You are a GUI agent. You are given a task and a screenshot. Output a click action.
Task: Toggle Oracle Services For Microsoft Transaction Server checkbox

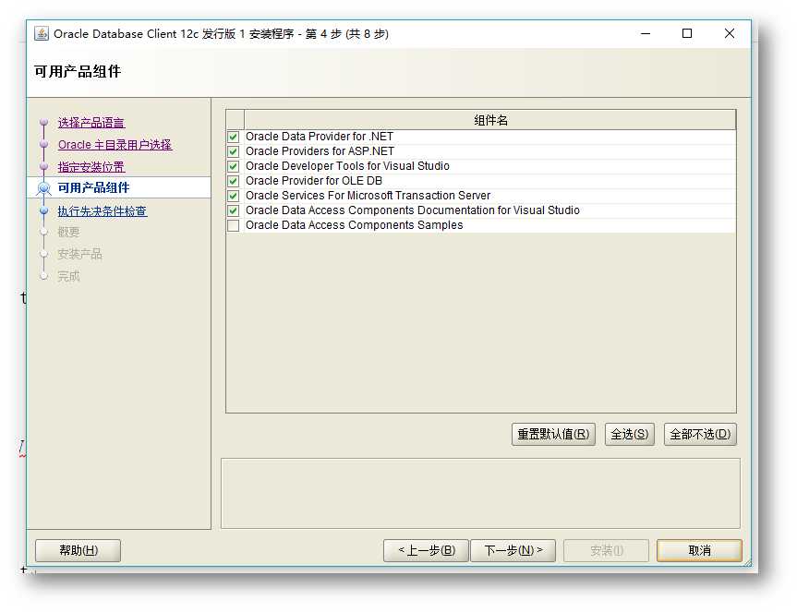point(234,196)
